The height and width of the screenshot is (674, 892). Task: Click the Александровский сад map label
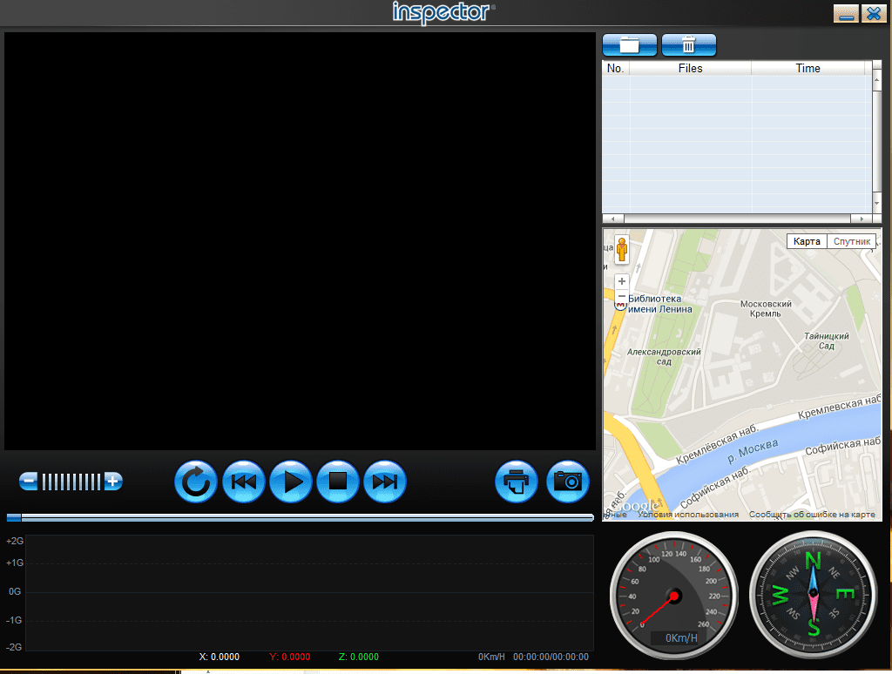(x=664, y=357)
